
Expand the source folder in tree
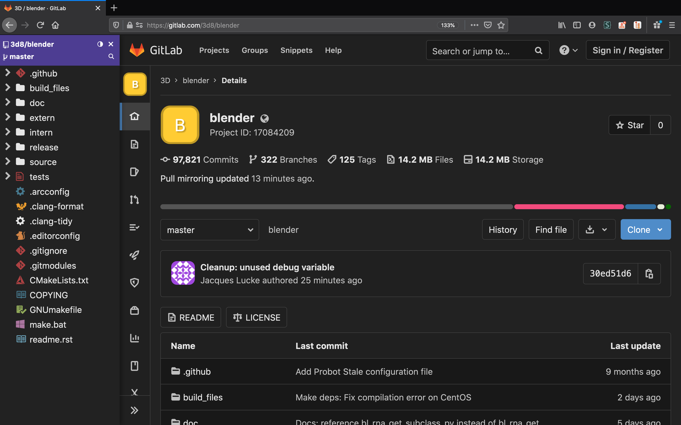(x=8, y=162)
